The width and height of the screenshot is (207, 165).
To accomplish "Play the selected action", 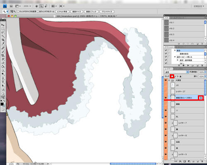I will coord(188,66).
